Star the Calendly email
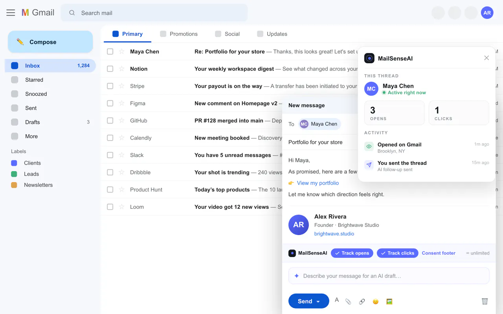The height and width of the screenshot is (314, 503). (x=121, y=138)
